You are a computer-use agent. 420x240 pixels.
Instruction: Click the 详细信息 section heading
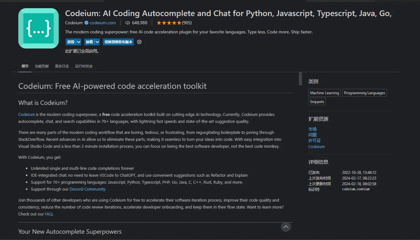[x=318, y=162]
